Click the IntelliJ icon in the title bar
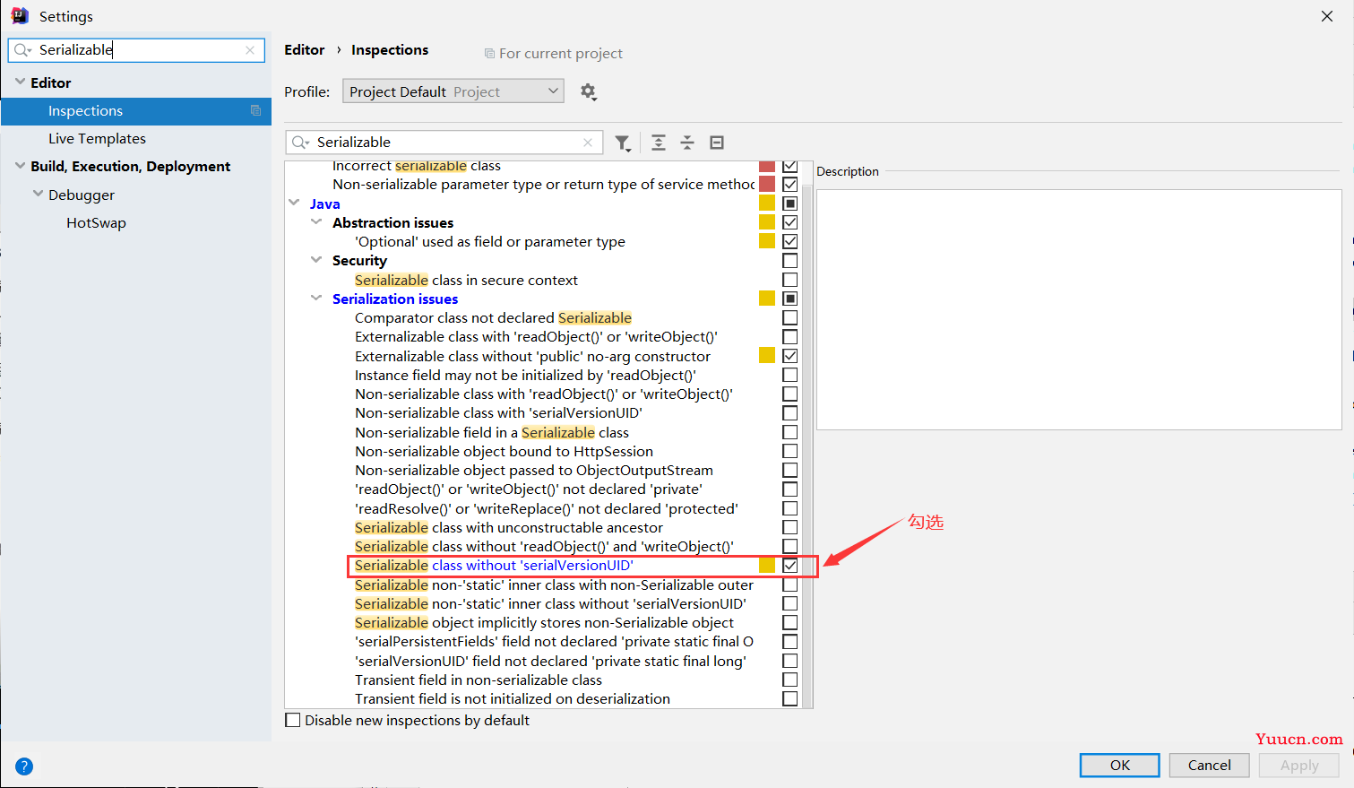This screenshot has height=788, width=1354. click(x=19, y=15)
